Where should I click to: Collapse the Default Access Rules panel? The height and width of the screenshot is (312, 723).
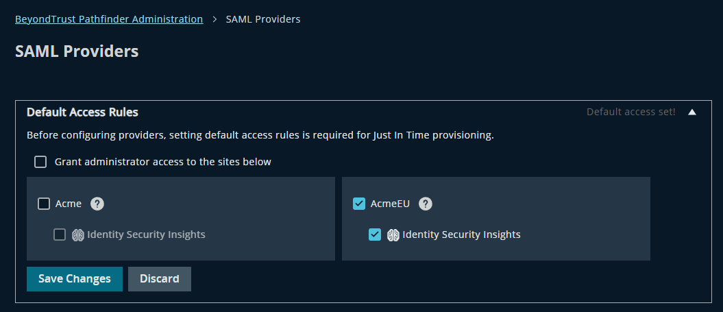tap(691, 112)
